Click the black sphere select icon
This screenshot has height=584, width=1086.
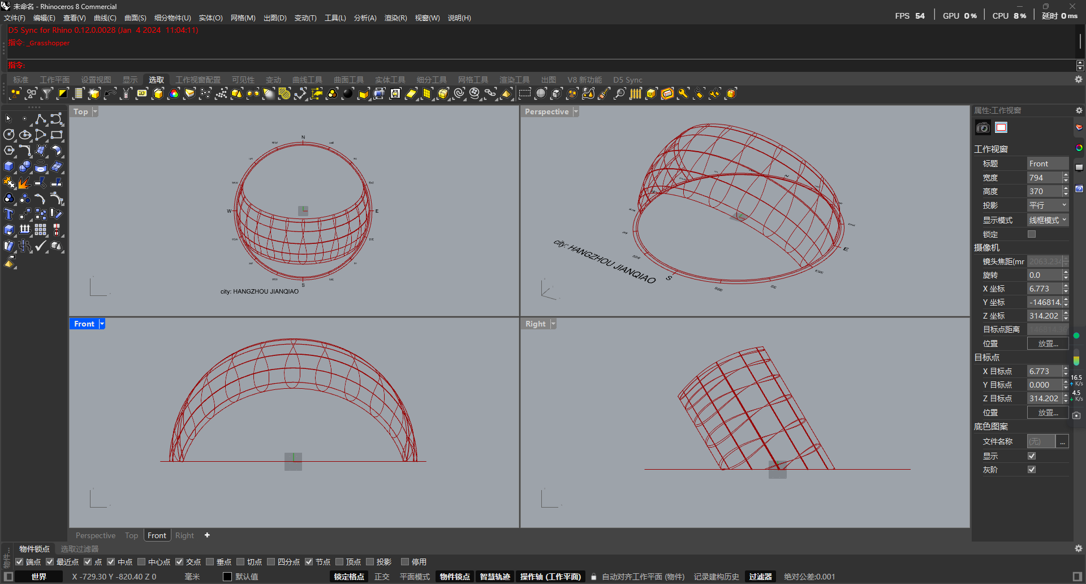click(348, 93)
